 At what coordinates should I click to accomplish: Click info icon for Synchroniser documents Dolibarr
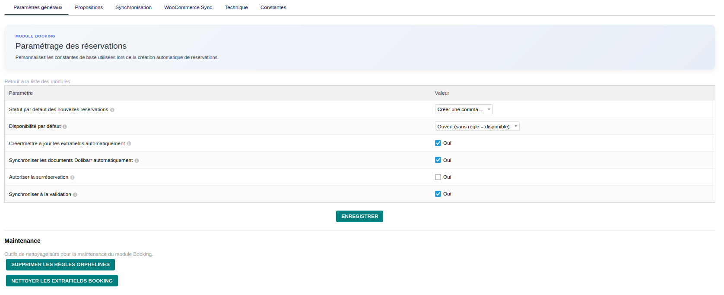coord(137,161)
